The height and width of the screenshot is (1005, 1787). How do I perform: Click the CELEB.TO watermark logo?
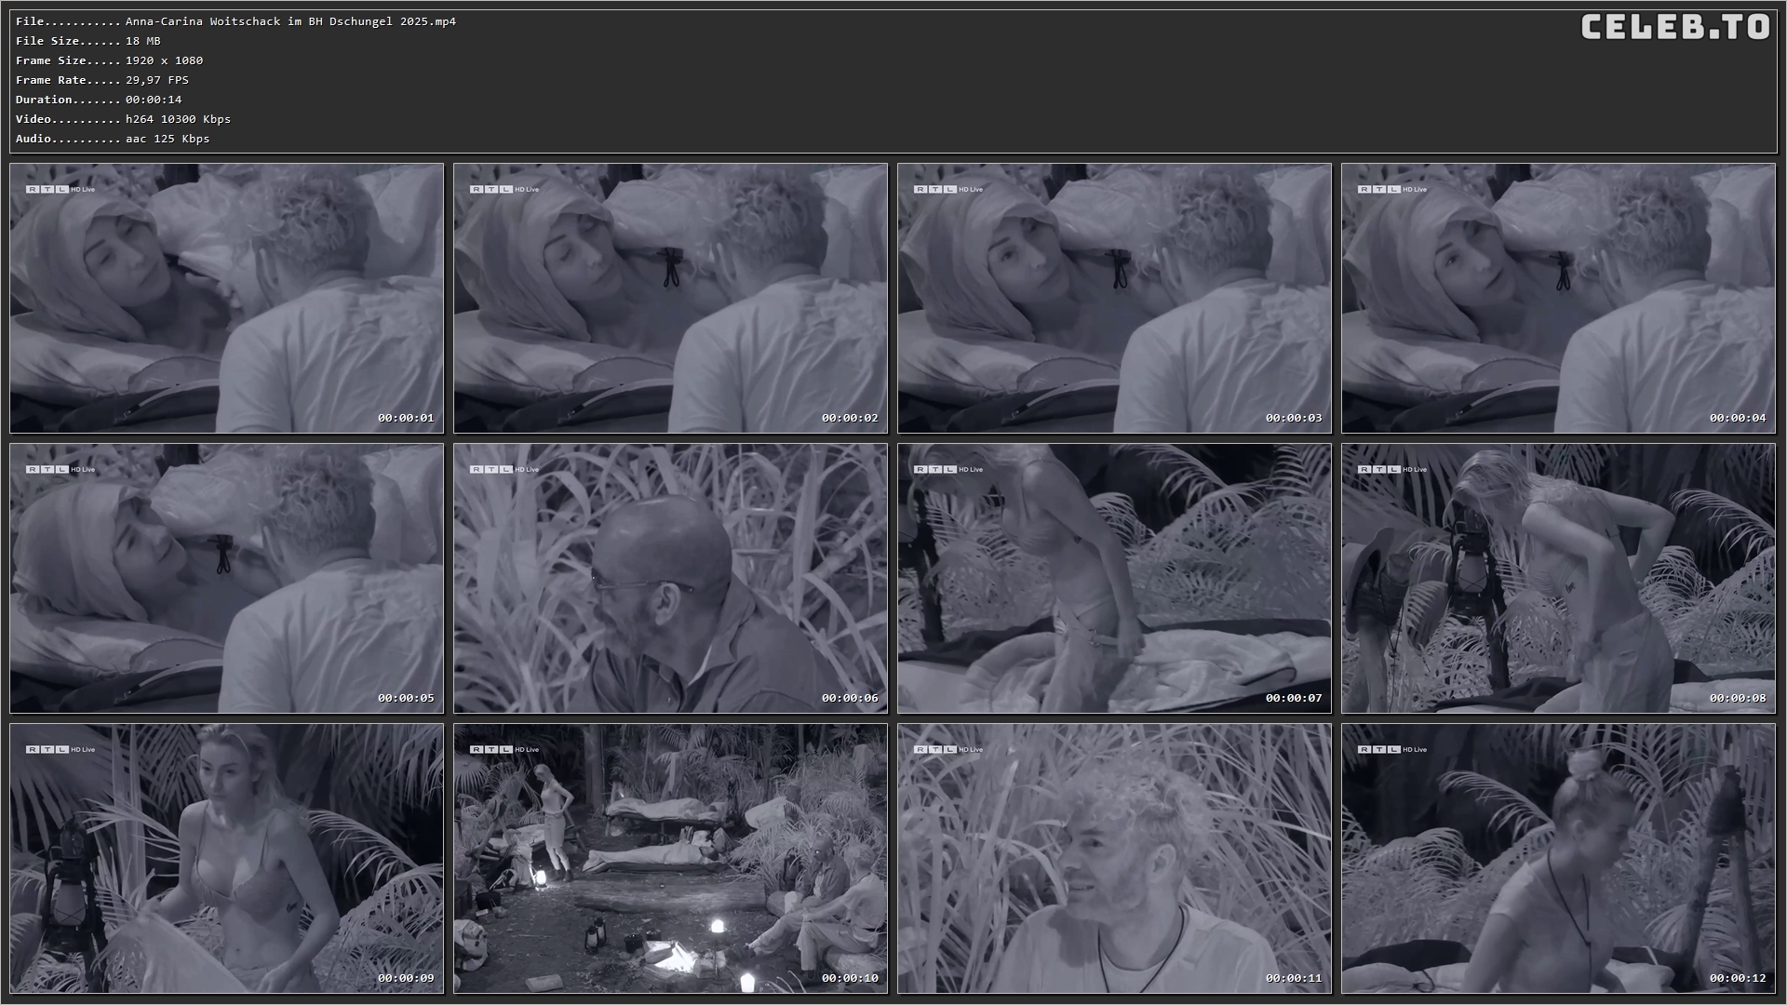point(1675,27)
